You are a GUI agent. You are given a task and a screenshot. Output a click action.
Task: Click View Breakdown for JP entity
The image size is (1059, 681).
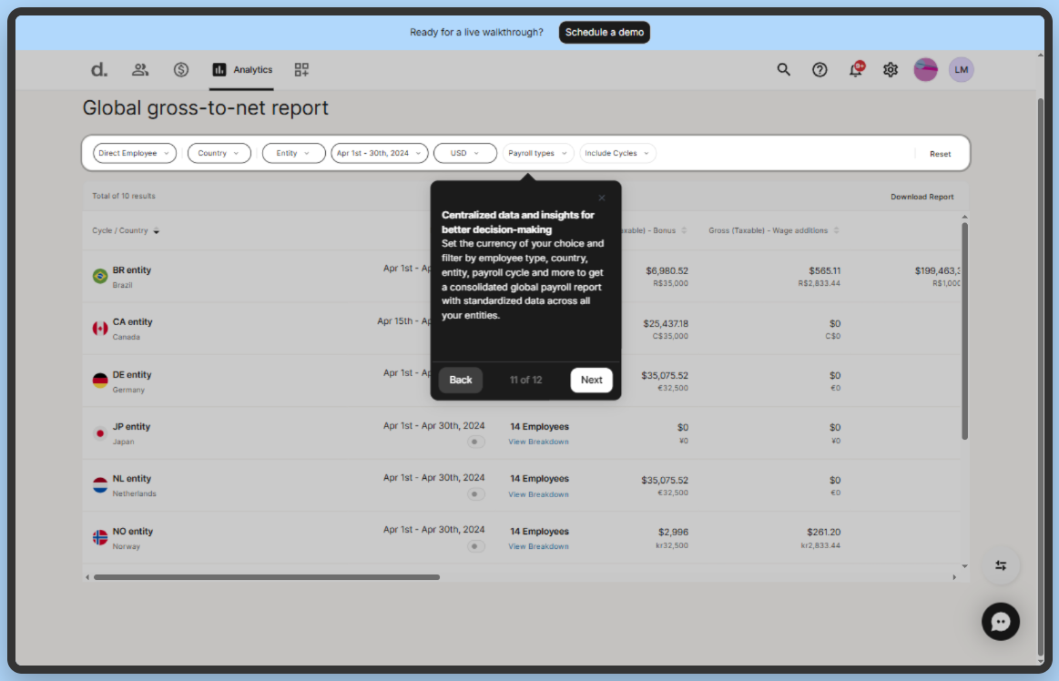[538, 442]
